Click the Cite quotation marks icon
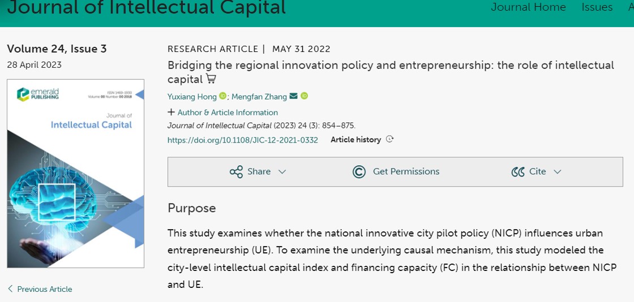The width and height of the screenshot is (634, 302). 518,171
